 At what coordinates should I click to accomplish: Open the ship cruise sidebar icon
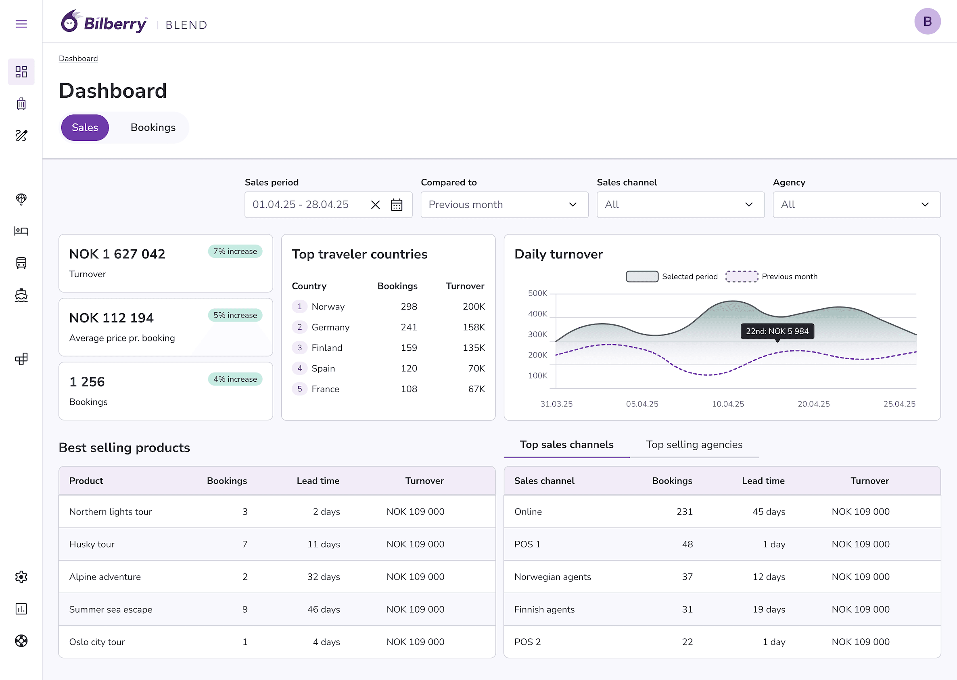point(21,295)
